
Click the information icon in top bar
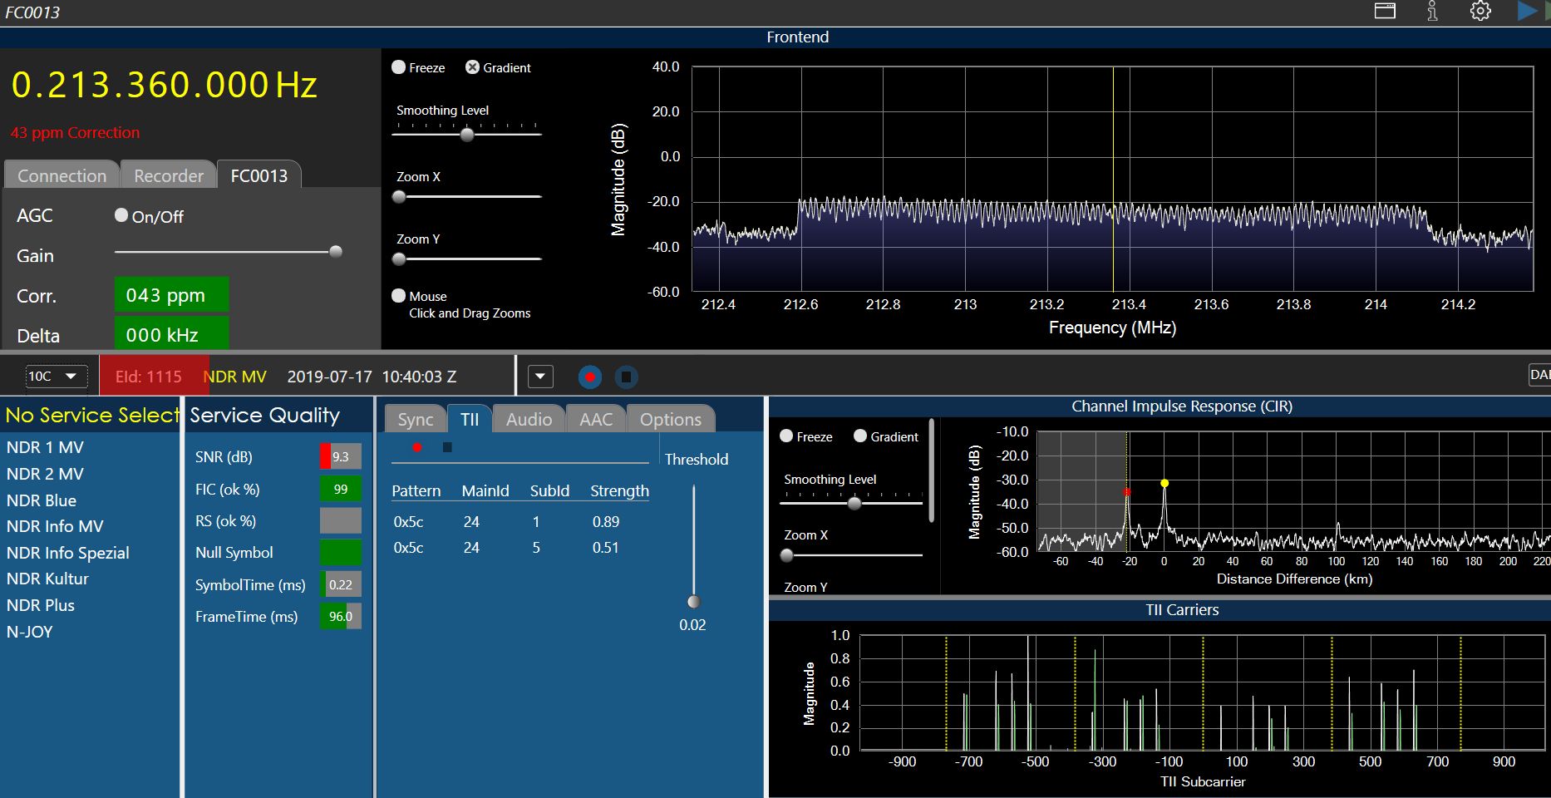click(1432, 12)
